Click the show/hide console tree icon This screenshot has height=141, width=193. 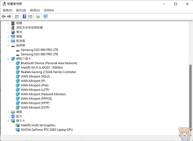click(x=17, y=17)
